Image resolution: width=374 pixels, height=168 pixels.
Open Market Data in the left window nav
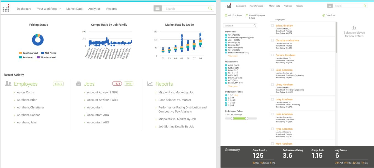(x=74, y=9)
